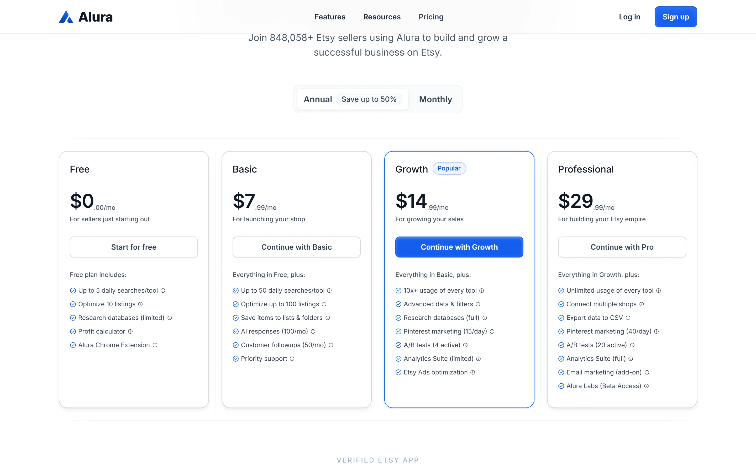Info icon for Export data to CSV
The width and height of the screenshot is (756, 472).
[x=628, y=318]
